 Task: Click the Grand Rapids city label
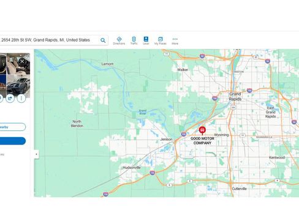click(235, 96)
